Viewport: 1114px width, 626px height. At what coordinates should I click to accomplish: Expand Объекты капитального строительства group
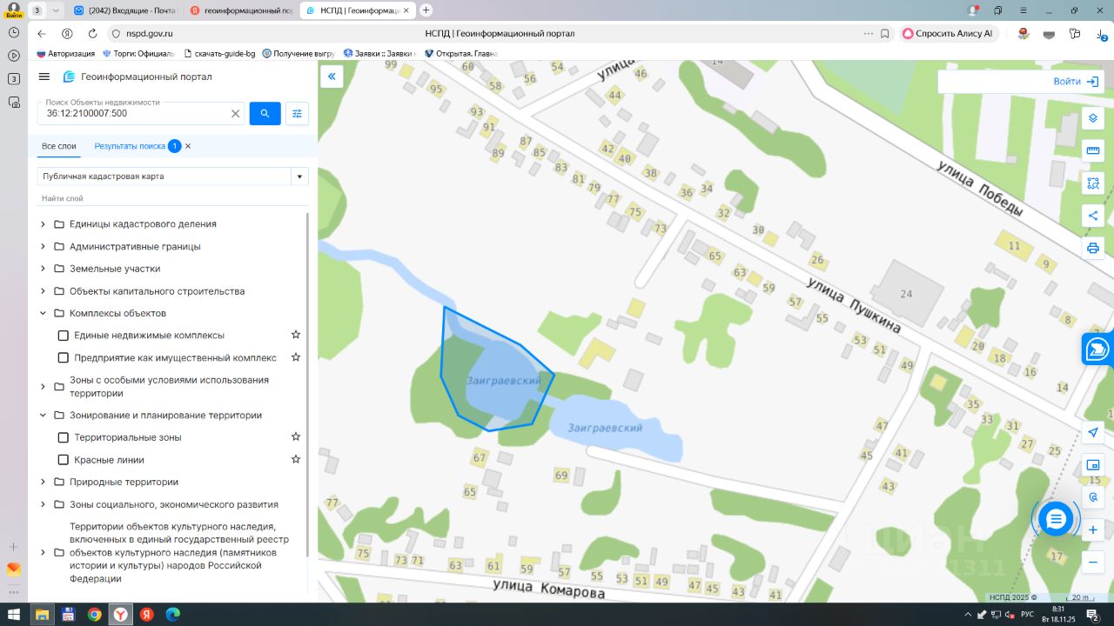(x=43, y=291)
